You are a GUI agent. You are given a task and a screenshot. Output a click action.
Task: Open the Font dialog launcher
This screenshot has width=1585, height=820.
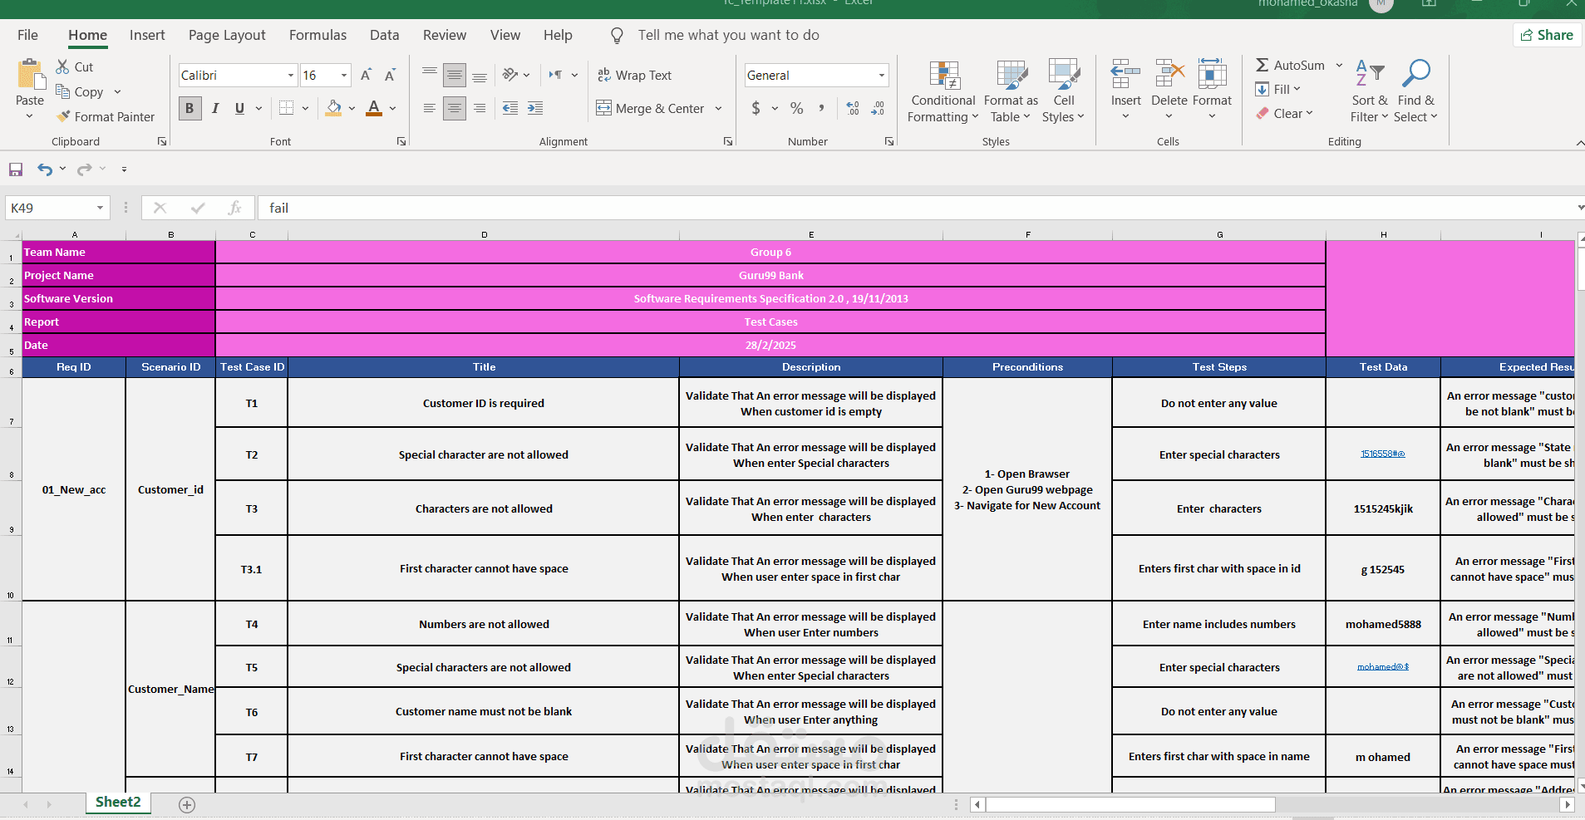click(401, 141)
